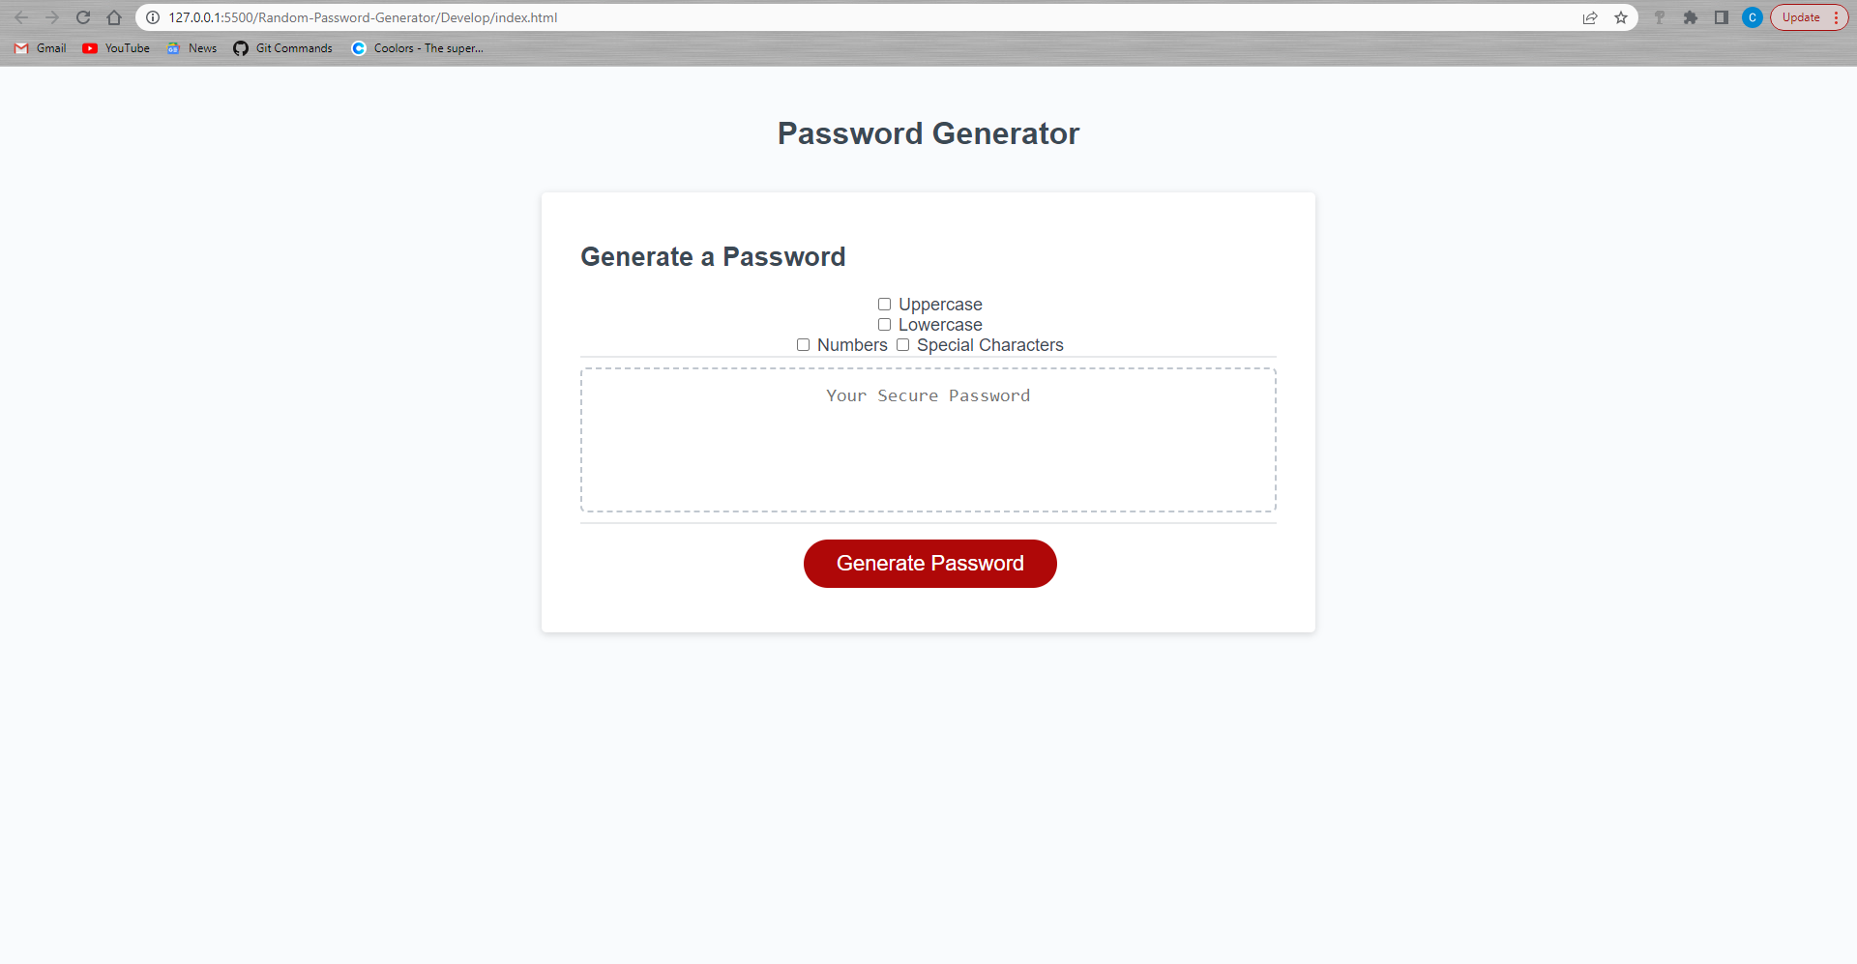This screenshot has width=1857, height=964.
Task: Click the Update button
Action: pyautogui.click(x=1801, y=16)
